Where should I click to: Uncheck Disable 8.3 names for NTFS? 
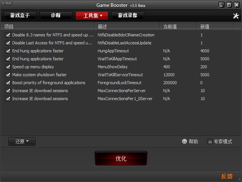(8, 35)
